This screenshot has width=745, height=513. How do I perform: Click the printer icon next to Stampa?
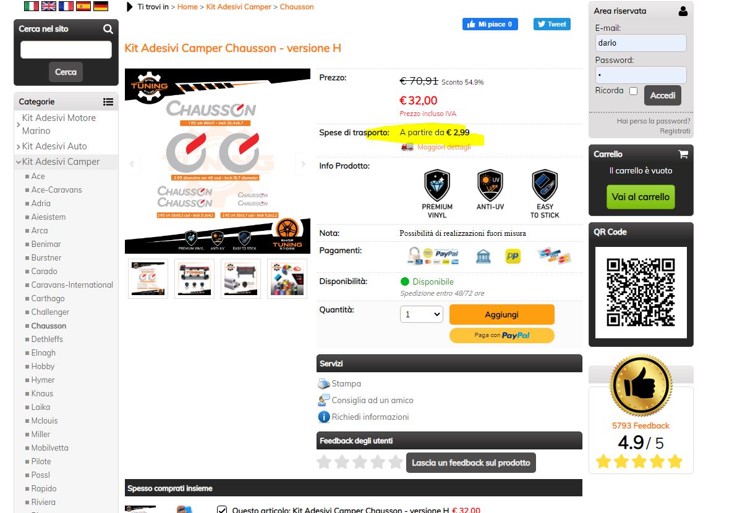click(x=324, y=383)
